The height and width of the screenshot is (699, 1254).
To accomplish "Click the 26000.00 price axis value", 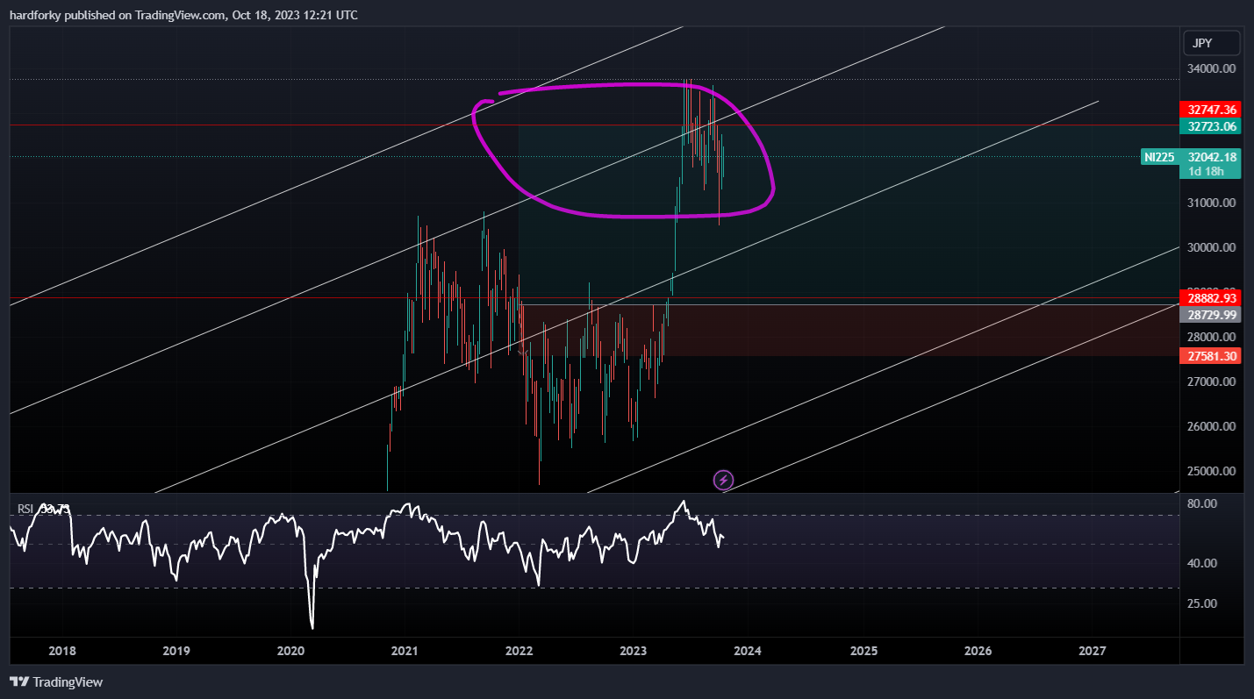I will (x=1212, y=426).
